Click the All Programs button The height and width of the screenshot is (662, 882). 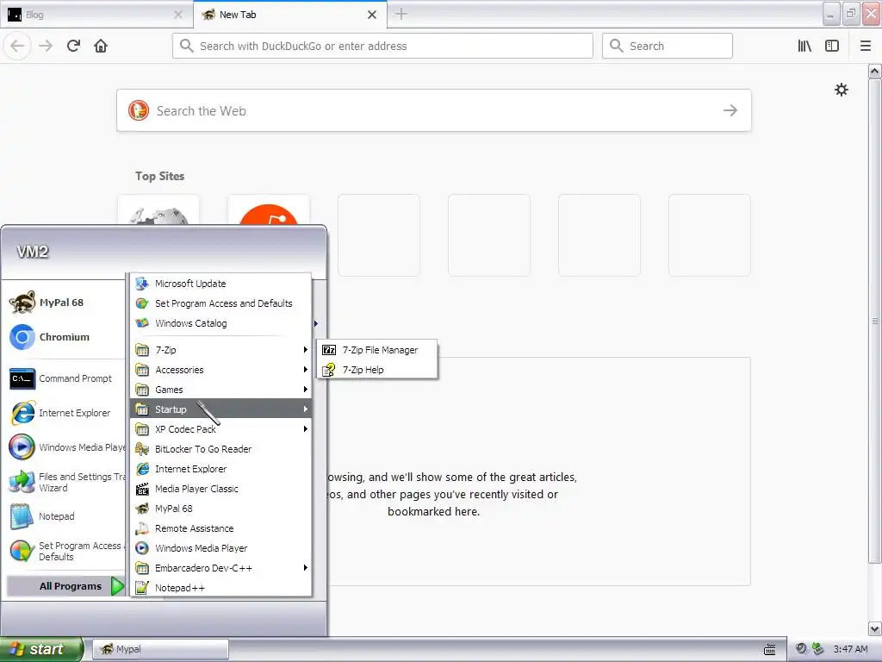point(65,586)
